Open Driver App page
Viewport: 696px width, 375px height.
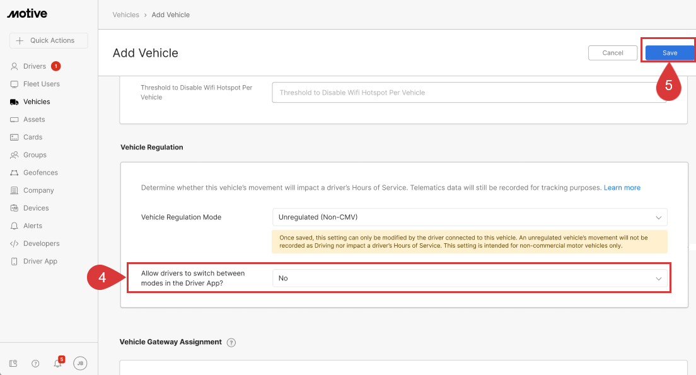[40, 262]
